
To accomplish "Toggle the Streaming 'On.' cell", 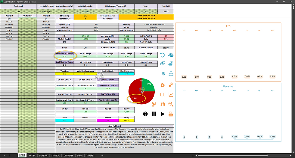I will pos(85,16).
